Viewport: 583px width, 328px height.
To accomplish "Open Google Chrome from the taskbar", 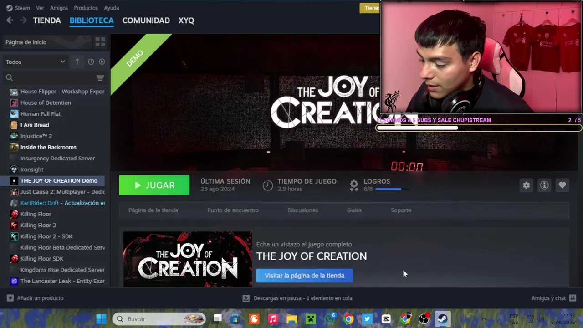I will tap(348, 319).
